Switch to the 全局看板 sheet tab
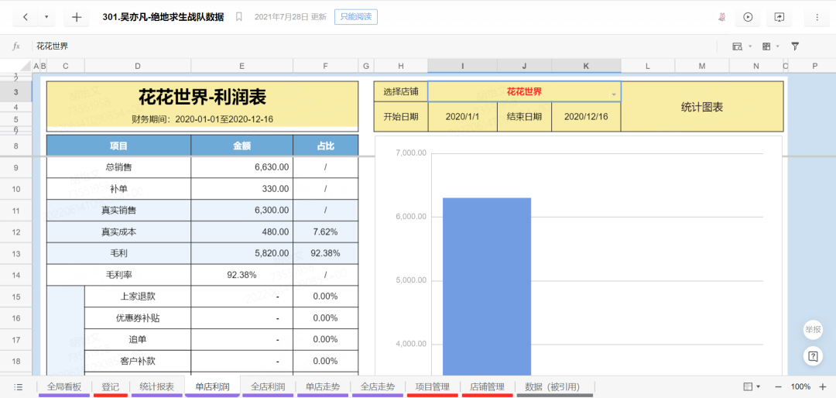 [x=64, y=387]
